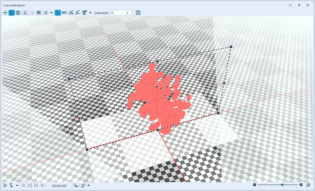Click the grid icon in toolbar
This screenshot has width=315, height=191.
[x=46, y=13]
